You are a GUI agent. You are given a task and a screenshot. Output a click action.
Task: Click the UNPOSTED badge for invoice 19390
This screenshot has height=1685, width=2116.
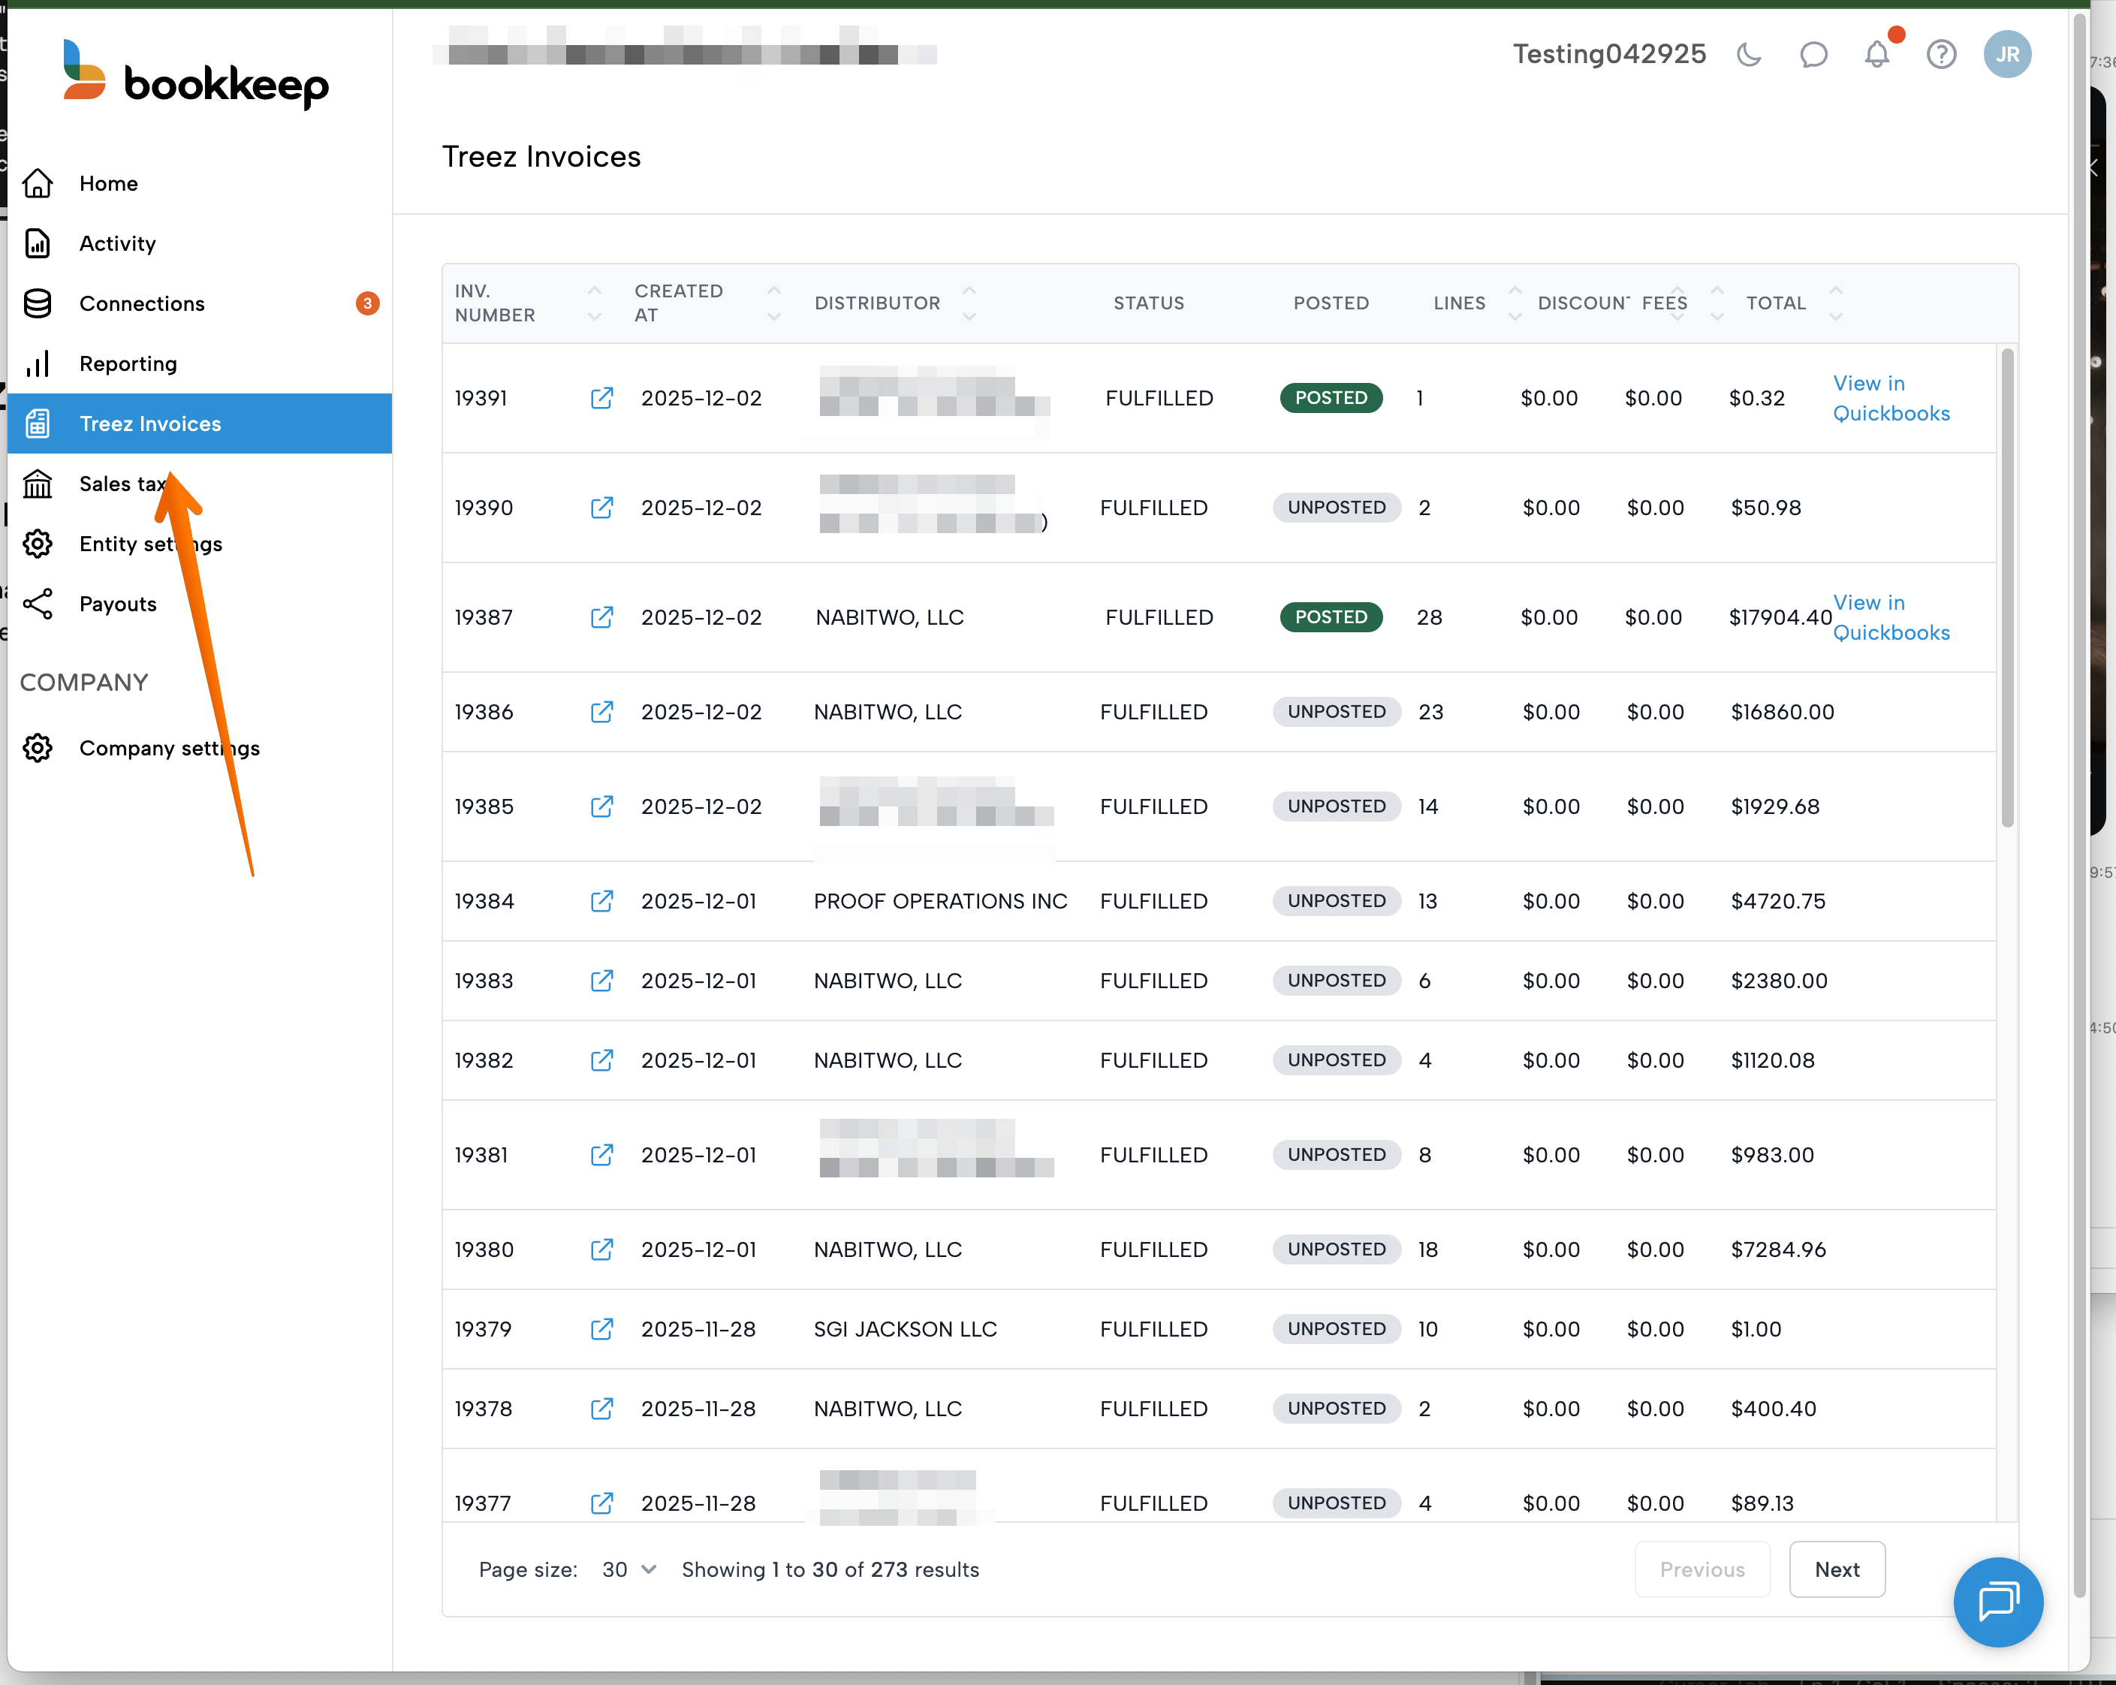point(1336,508)
